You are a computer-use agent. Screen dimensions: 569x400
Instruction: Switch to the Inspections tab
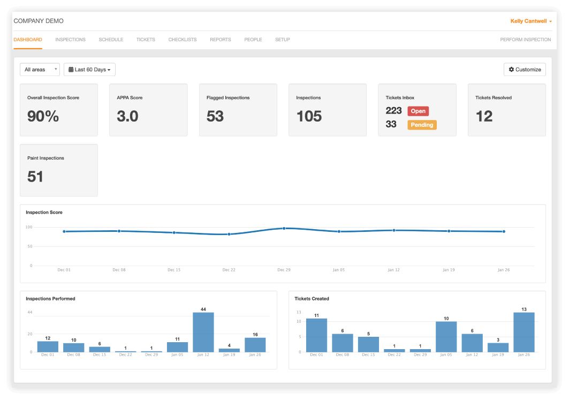coord(70,39)
